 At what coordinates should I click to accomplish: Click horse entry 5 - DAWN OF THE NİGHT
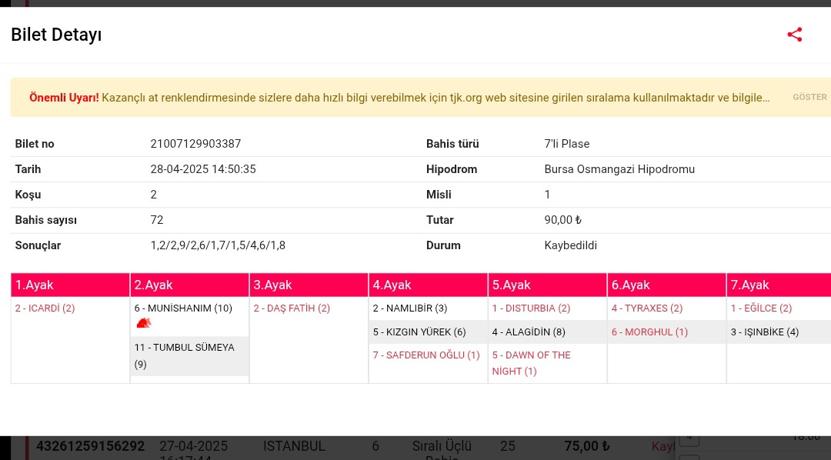tap(531, 363)
